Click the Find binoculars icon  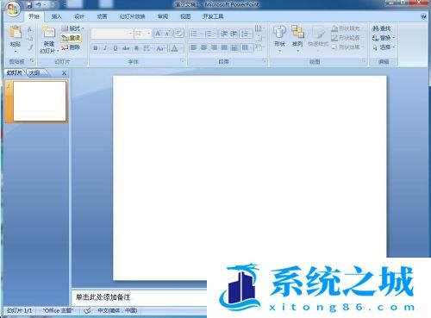375,28
